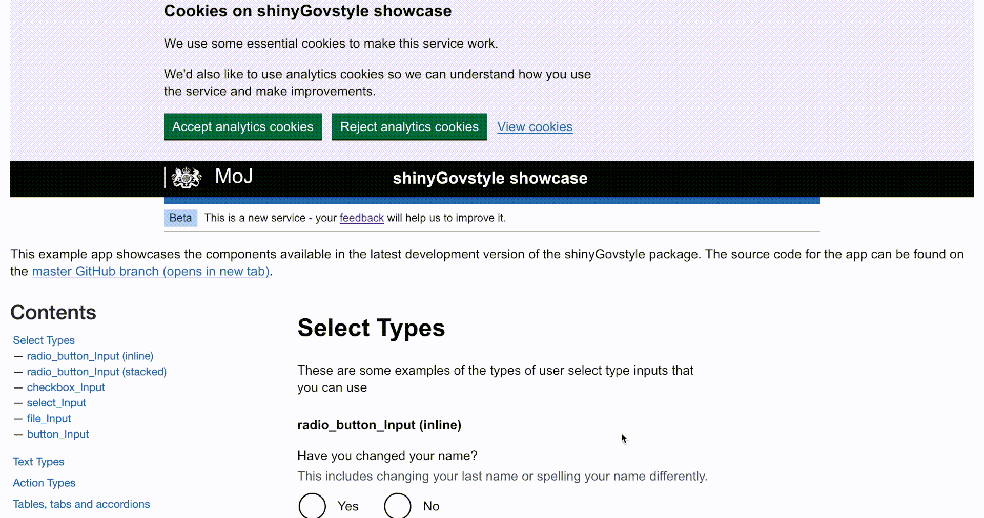Screen dimensions: 984x518
Task: Jump to button_Input section
Action: tap(58, 434)
